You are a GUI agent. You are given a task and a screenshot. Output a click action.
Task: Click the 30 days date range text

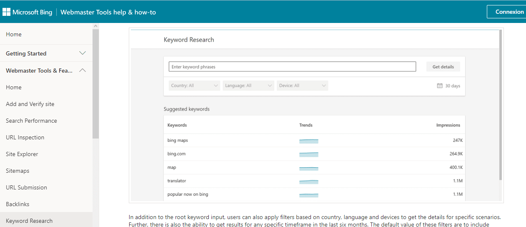(x=453, y=86)
